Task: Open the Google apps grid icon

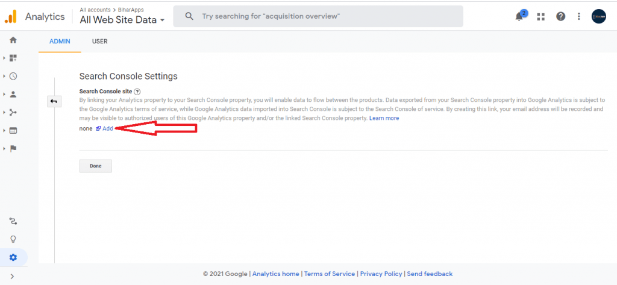Action: [541, 16]
